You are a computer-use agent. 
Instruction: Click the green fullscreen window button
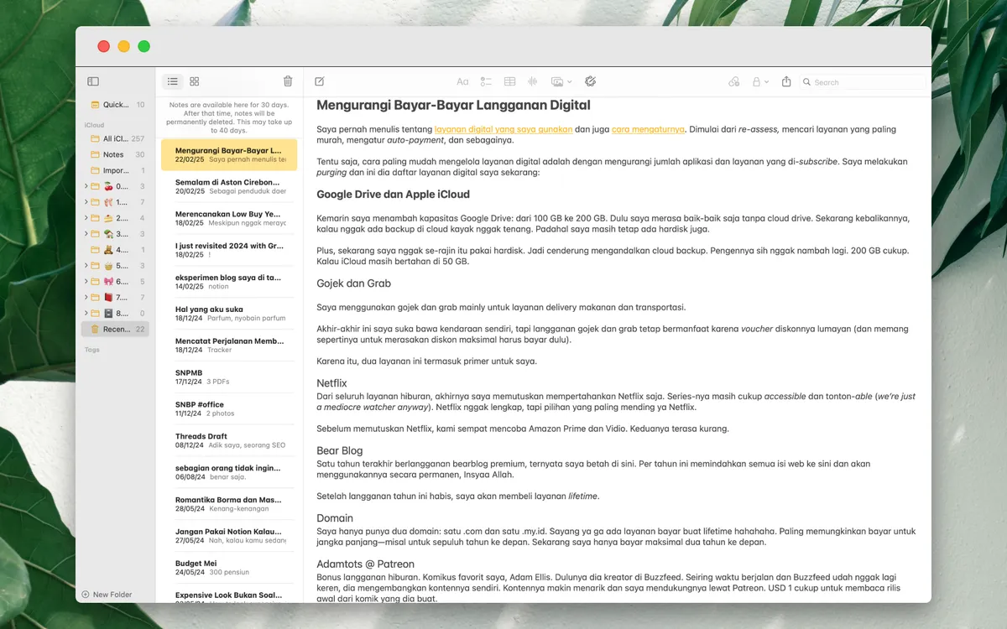pos(144,46)
